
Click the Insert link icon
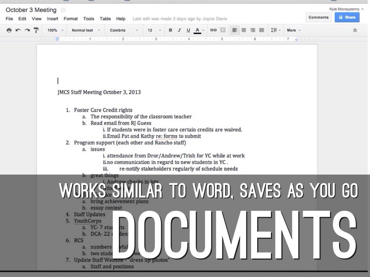tap(214, 30)
